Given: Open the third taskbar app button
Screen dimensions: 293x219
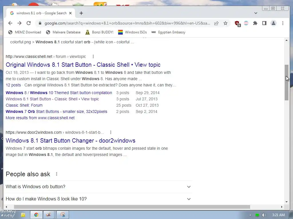Looking at the screenshot, I should (x=49, y=215).
